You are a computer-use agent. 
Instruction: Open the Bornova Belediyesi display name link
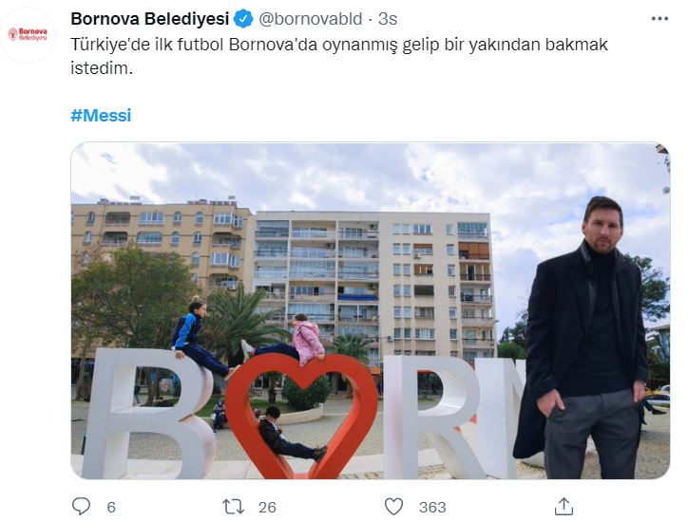pyautogui.click(x=150, y=19)
